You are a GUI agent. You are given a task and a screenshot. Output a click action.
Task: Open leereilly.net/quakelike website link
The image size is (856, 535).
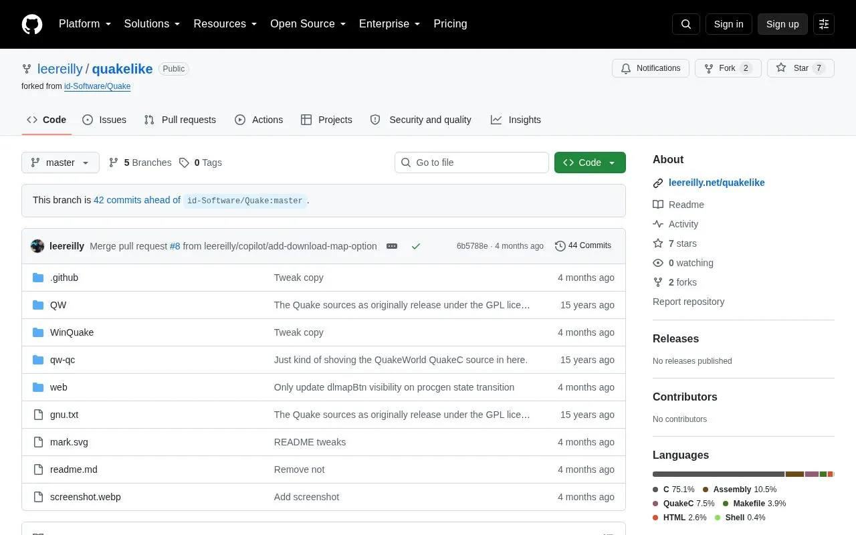click(716, 183)
